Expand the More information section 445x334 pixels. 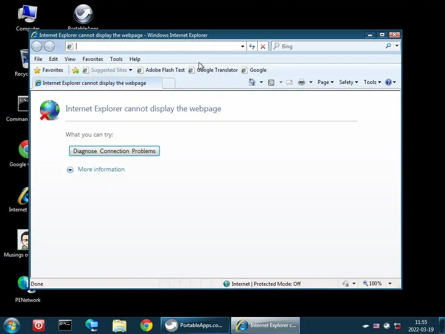70,170
